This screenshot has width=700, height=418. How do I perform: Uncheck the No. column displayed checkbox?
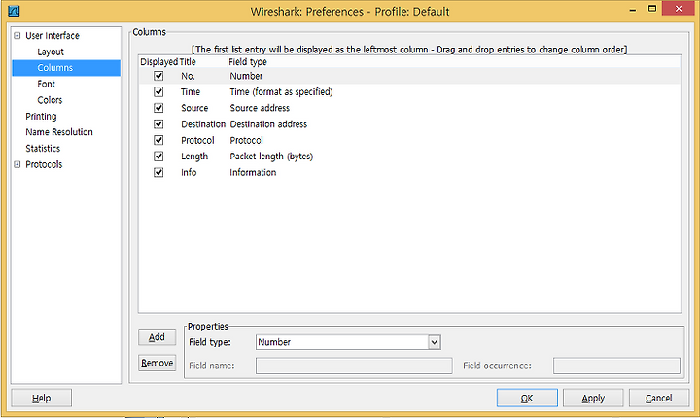(x=158, y=76)
